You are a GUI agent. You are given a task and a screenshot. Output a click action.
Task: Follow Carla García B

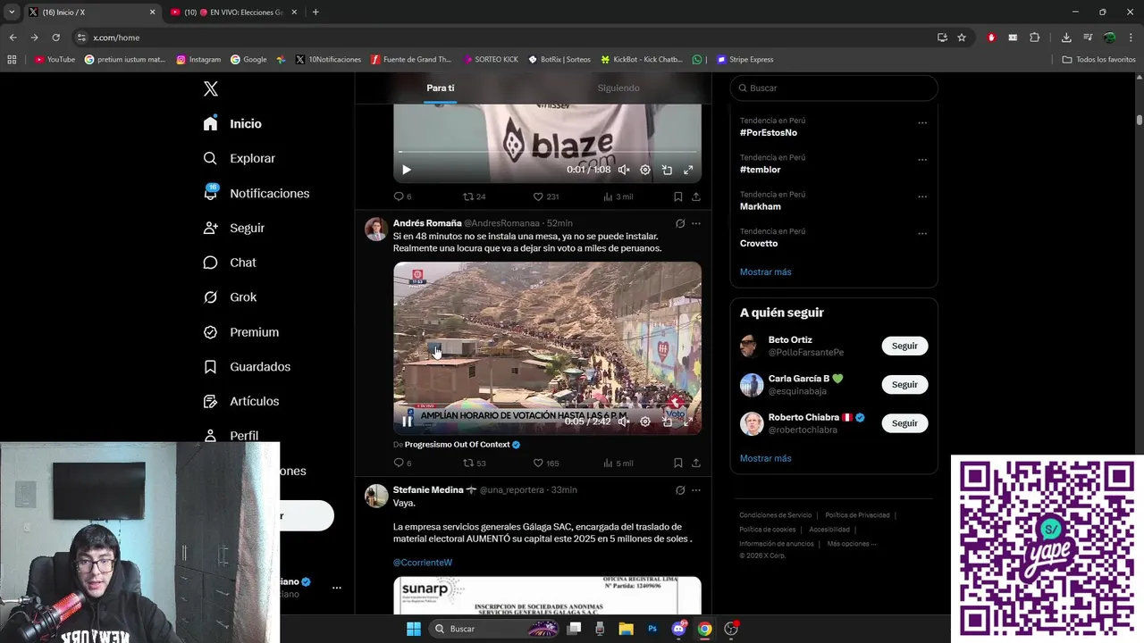(x=904, y=384)
